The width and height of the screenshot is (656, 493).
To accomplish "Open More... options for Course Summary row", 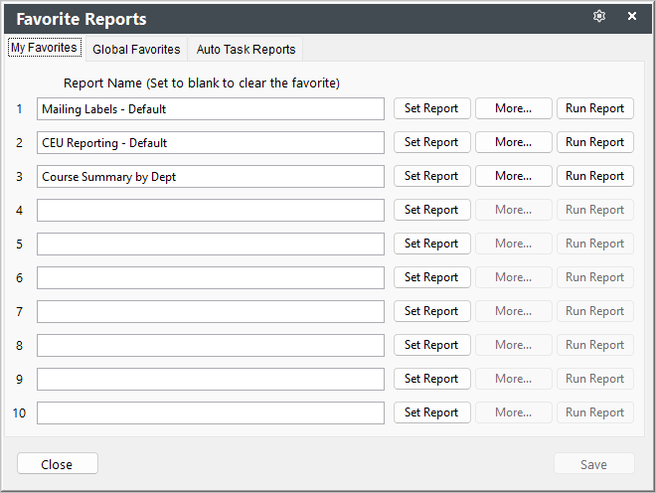I will [514, 176].
